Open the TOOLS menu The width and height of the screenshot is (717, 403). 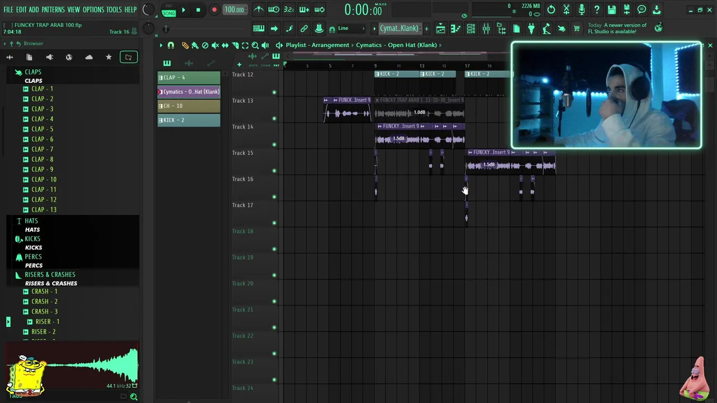pyautogui.click(x=114, y=10)
